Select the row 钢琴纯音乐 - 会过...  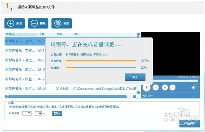pyautogui.click(x=25, y=60)
